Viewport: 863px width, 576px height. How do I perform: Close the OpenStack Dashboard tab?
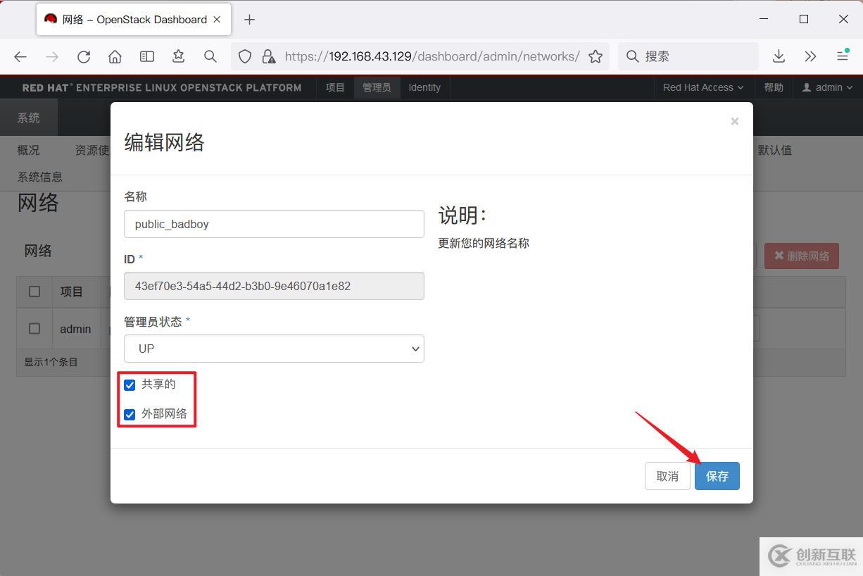217,20
